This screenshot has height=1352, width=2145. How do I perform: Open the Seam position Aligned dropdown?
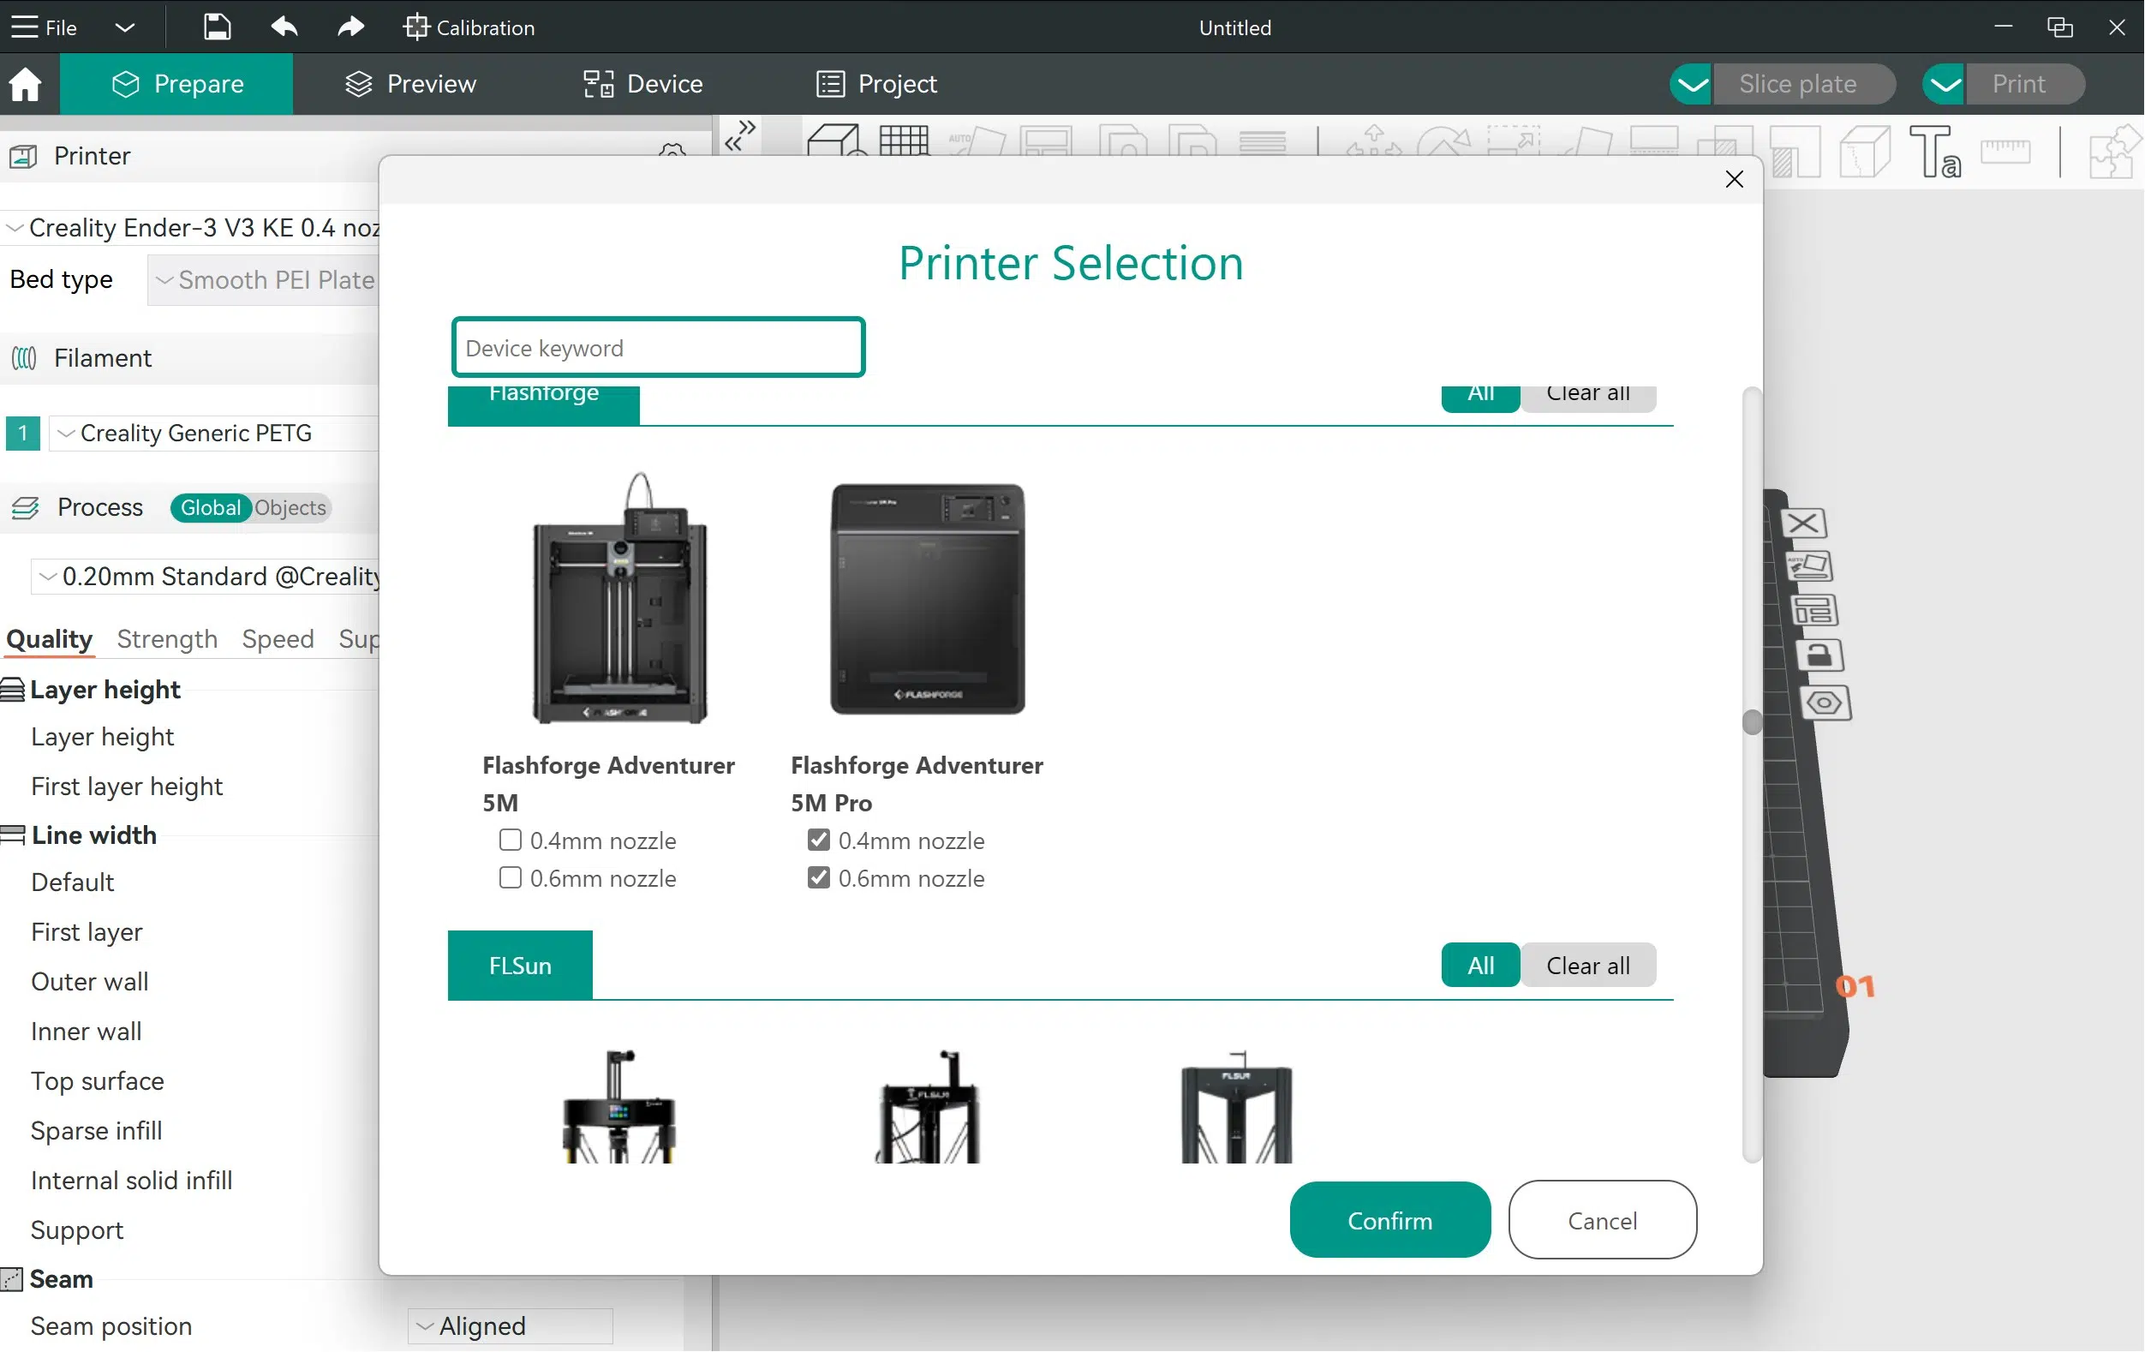pos(511,1326)
